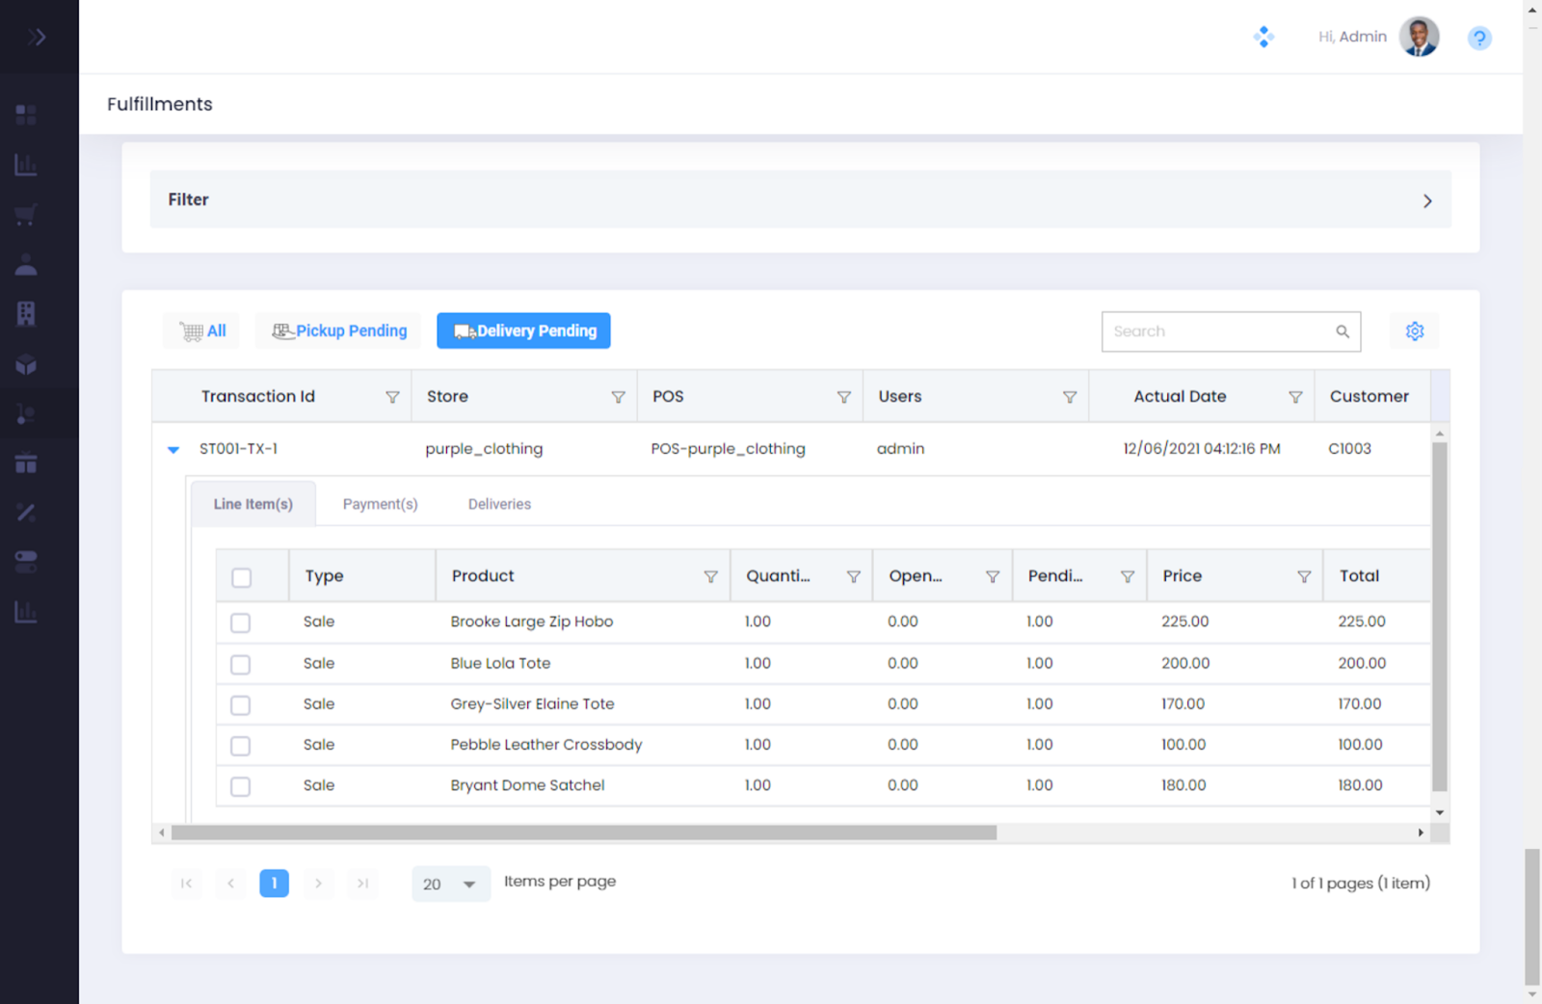
Task: Click the blue help question mark icon
Action: pyautogui.click(x=1478, y=39)
